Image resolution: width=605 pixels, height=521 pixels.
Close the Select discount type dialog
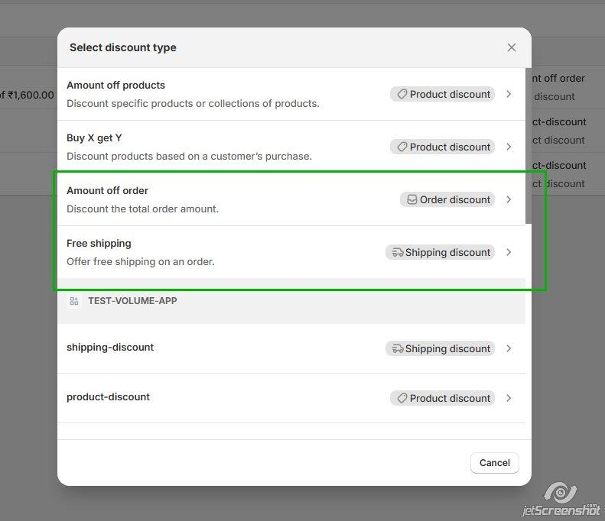coord(512,47)
